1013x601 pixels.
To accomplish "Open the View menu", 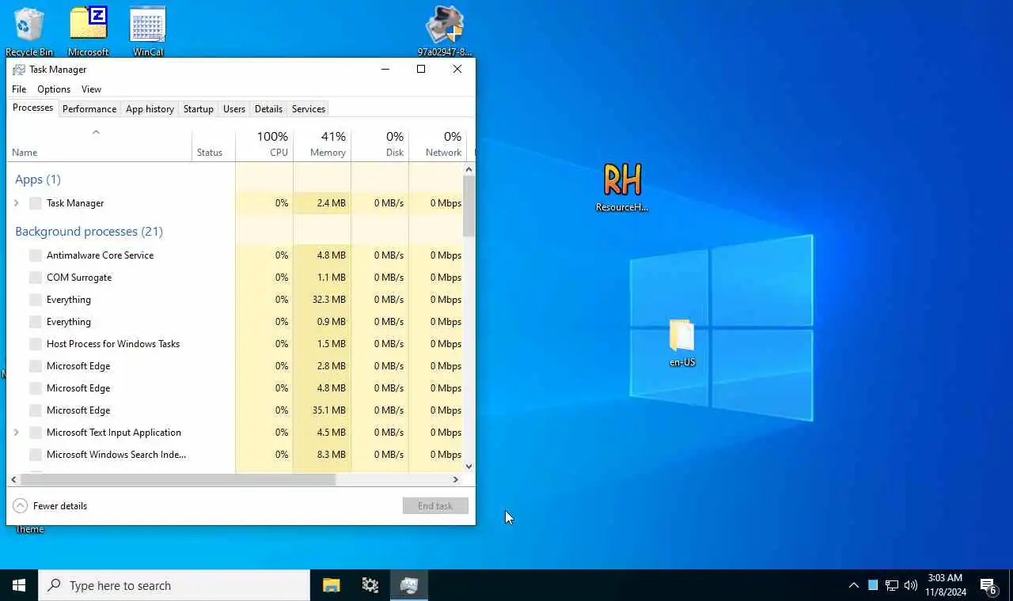I will (91, 89).
